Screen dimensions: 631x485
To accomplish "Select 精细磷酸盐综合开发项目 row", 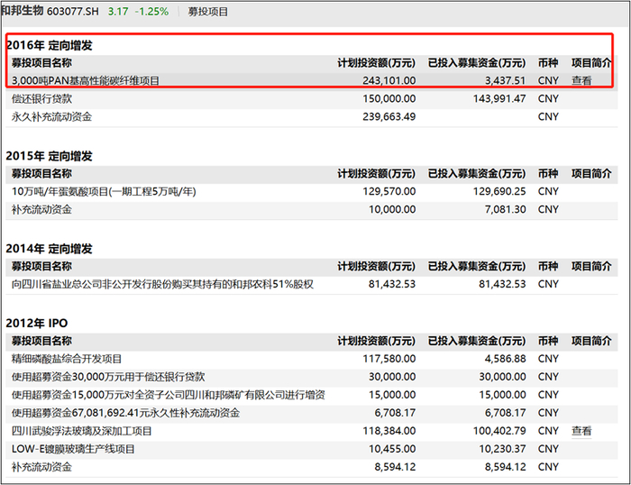I will pos(312,359).
